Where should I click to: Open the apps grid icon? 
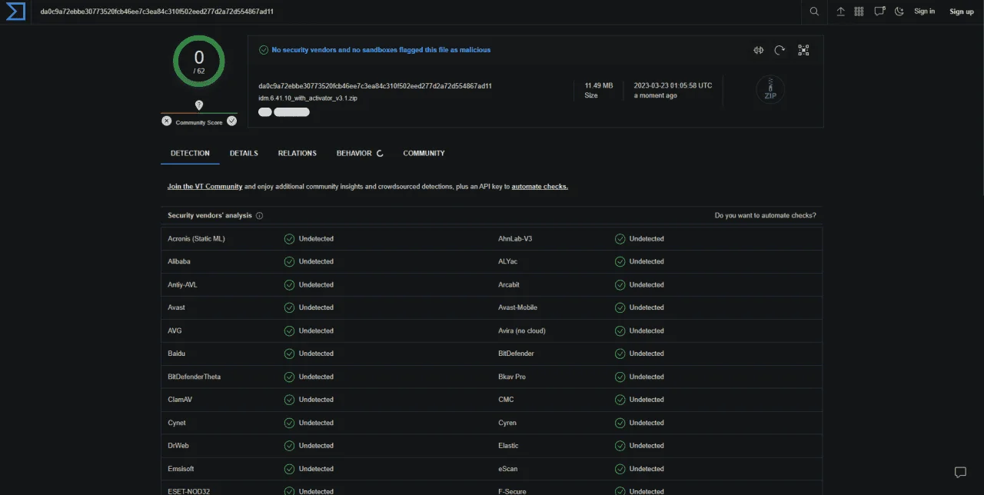click(x=859, y=12)
